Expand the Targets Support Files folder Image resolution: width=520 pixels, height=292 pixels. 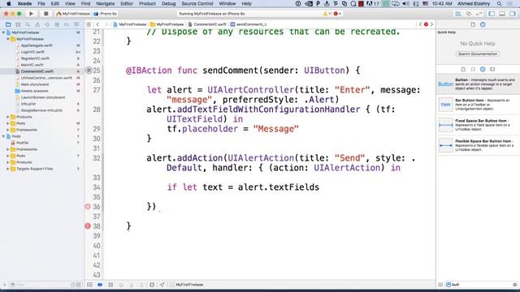tap(8, 169)
